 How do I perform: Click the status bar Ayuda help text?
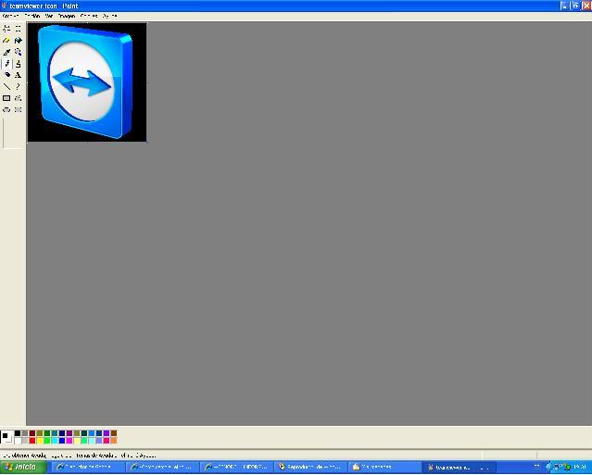tap(80, 456)
